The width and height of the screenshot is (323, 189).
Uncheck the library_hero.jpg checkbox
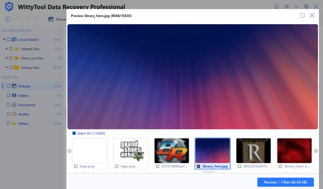(x=198, y=166)
